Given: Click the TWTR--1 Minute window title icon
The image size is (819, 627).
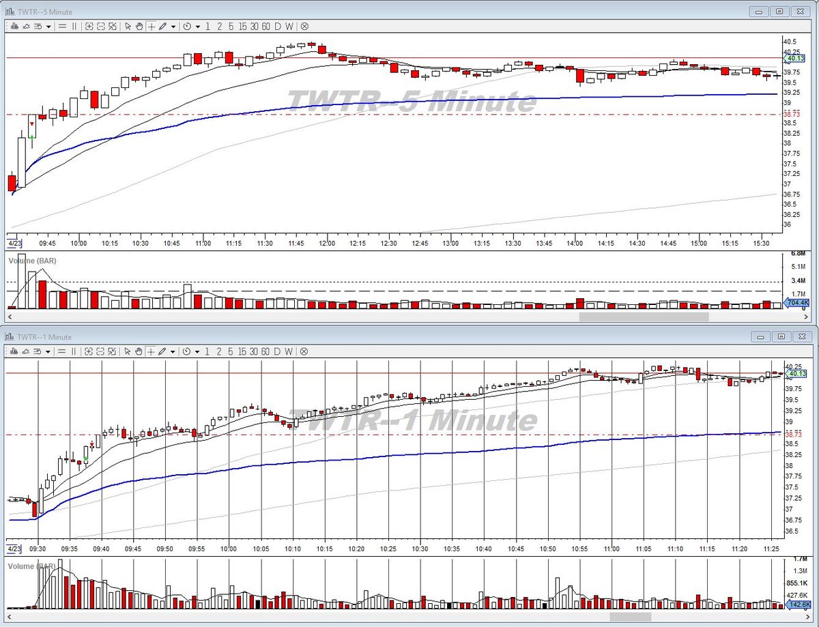Looking at the screenshot, I should tap(9, 336).
